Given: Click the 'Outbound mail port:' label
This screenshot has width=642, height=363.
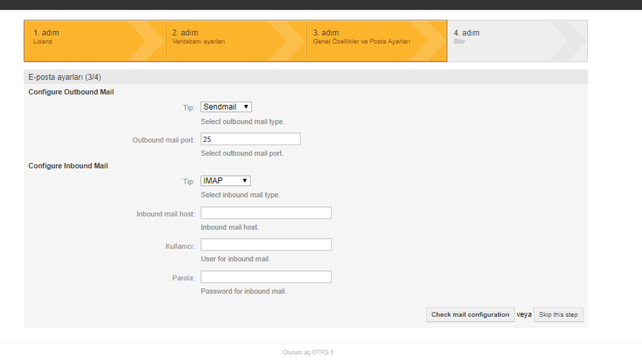Looking at the screenshot, I should click(x=164, y=140).
